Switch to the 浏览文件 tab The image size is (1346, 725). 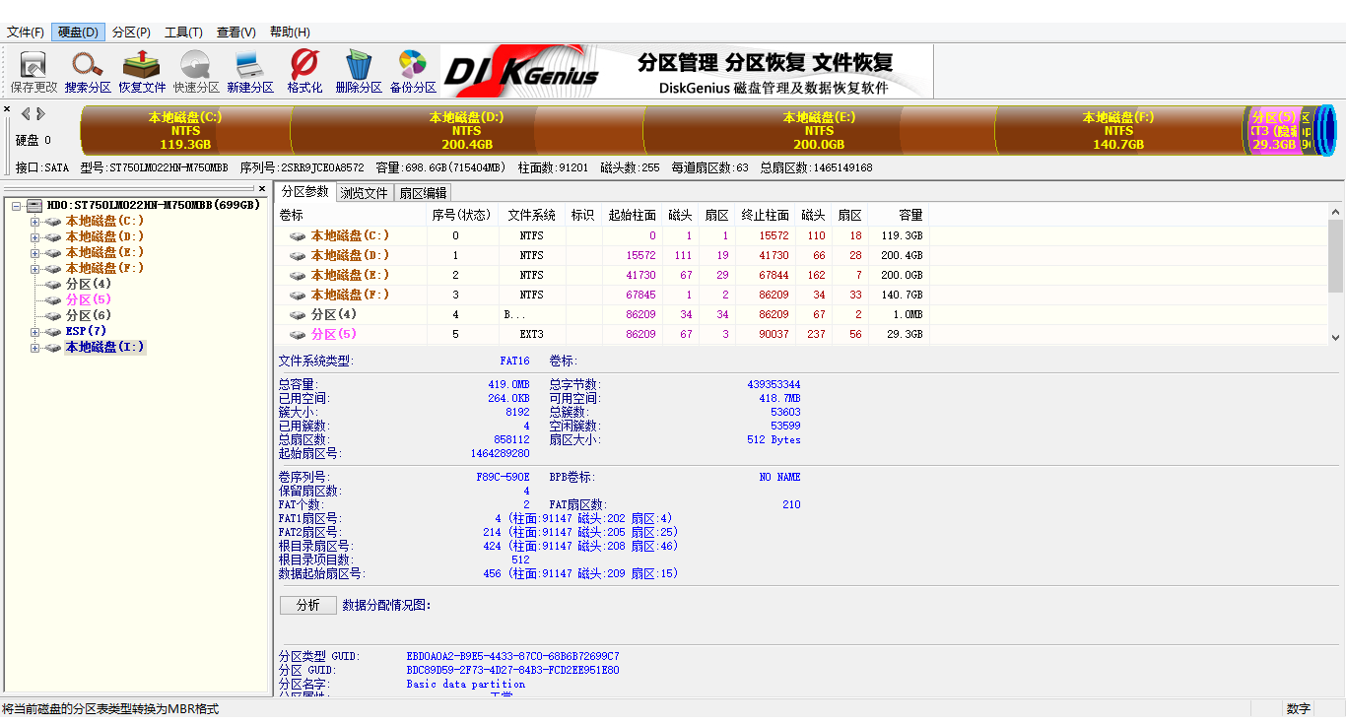pyautogui.click(x=365, y=193)
